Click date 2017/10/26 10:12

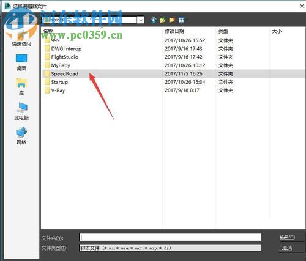click(185, 65)
